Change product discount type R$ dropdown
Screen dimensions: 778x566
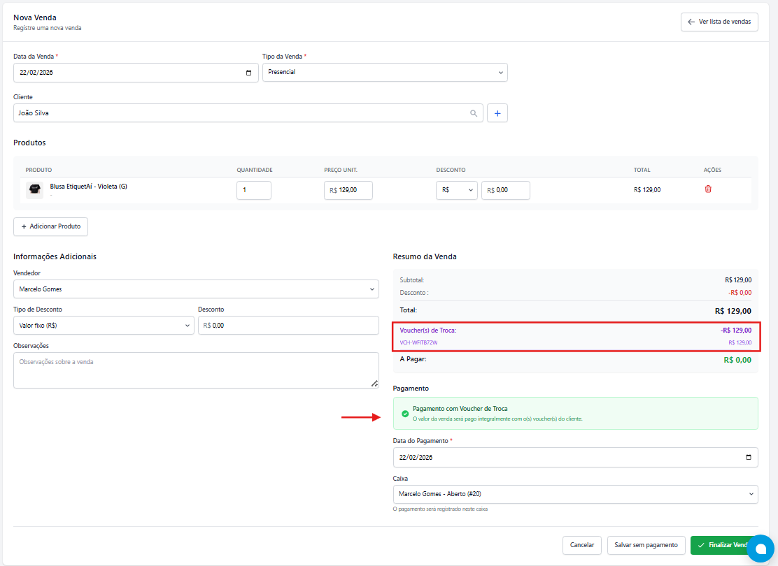click(x=456, y=190)
